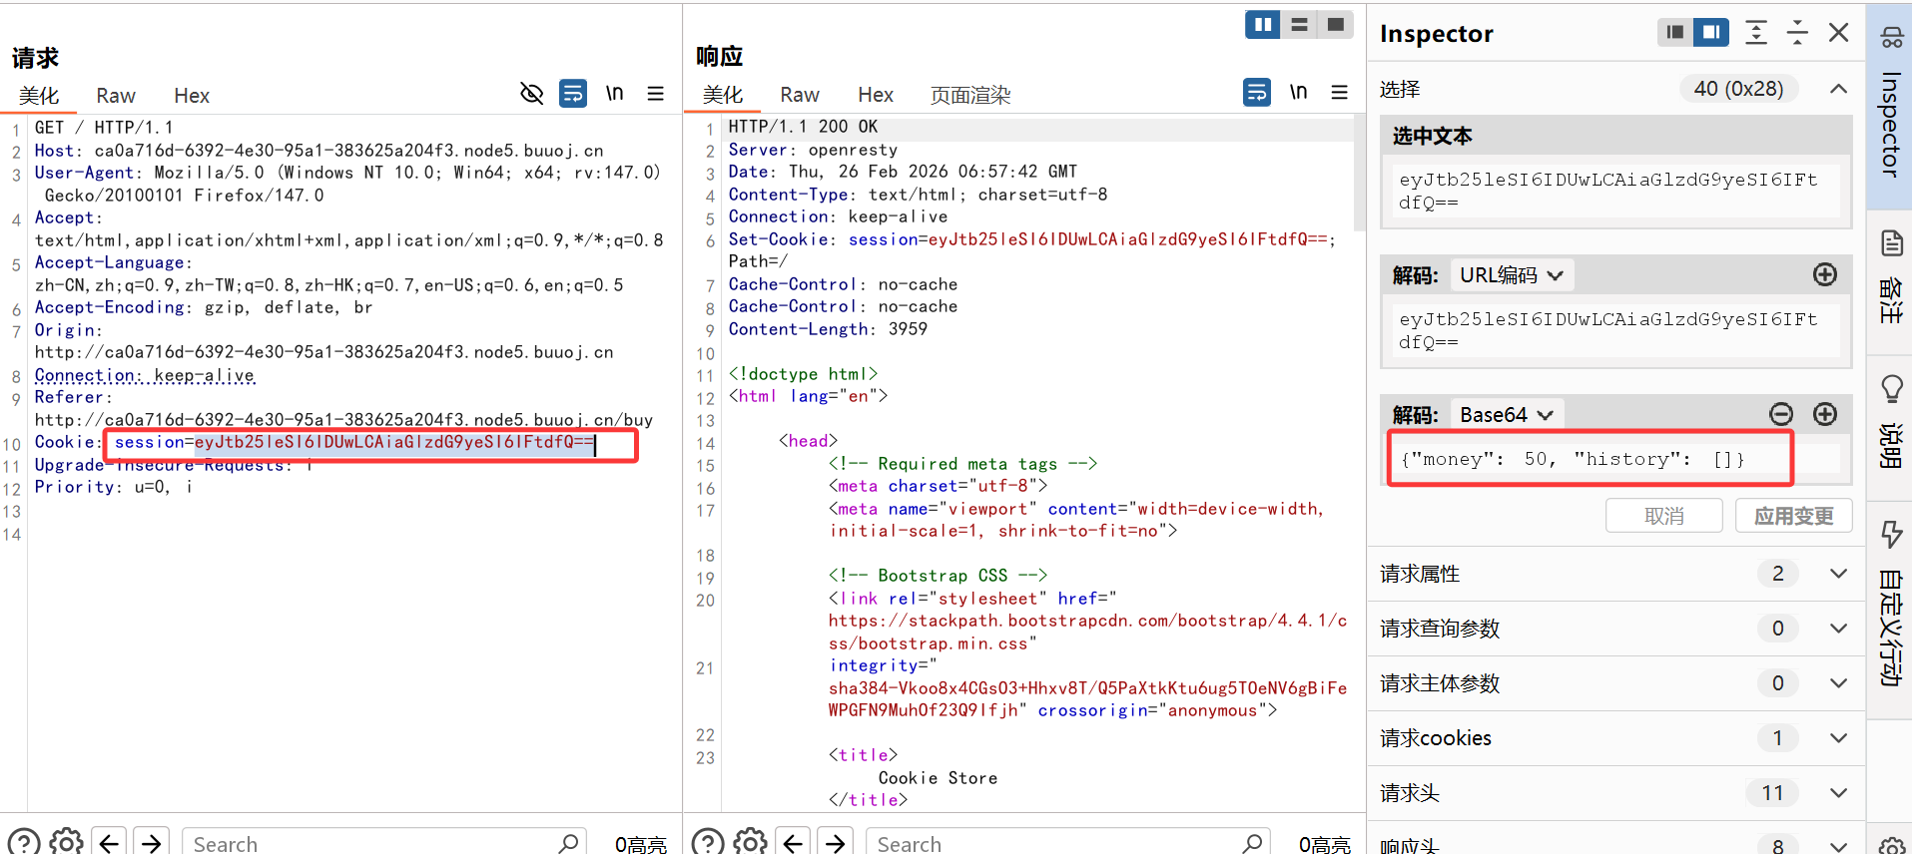The width and height of the screenshot is (1912, 854).
Task: Select stacked horizontal layout view icon
Action: pos(1299,25)
